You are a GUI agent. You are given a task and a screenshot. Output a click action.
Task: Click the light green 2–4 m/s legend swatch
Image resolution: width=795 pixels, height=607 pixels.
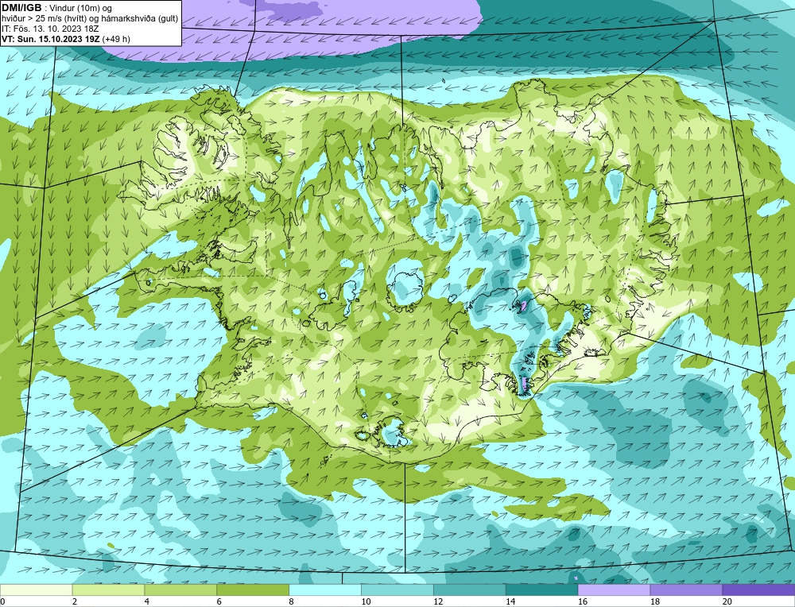pyautogui.click(x=108, y=590)
